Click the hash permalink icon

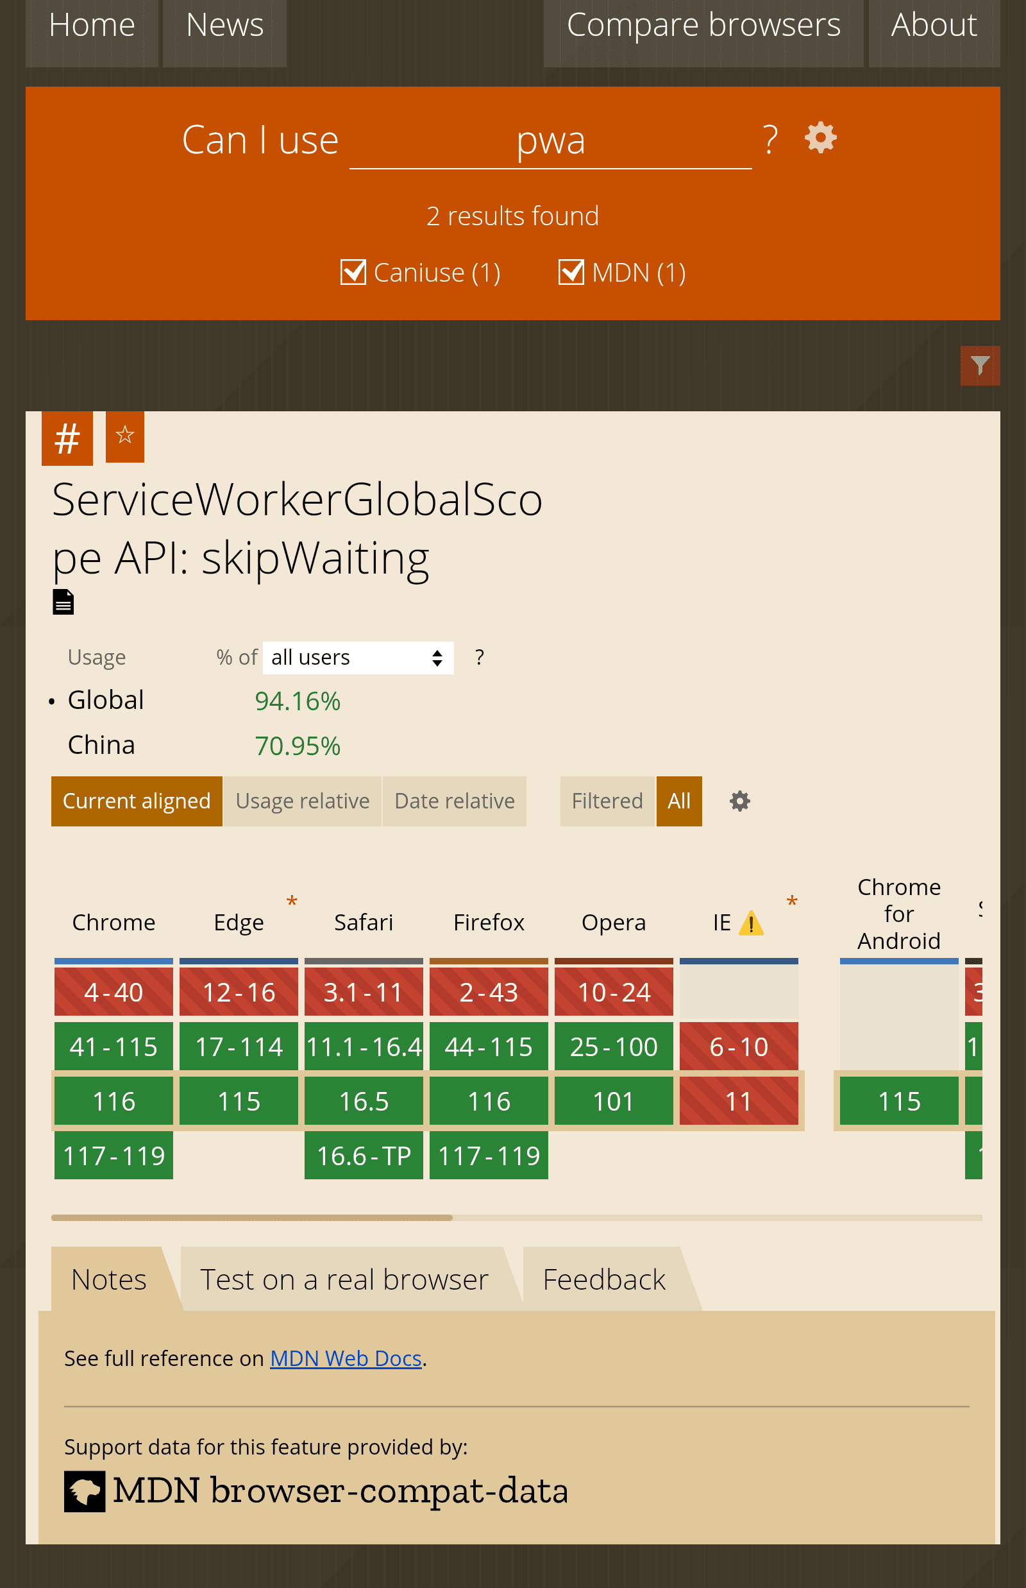(x=67, y=438)
